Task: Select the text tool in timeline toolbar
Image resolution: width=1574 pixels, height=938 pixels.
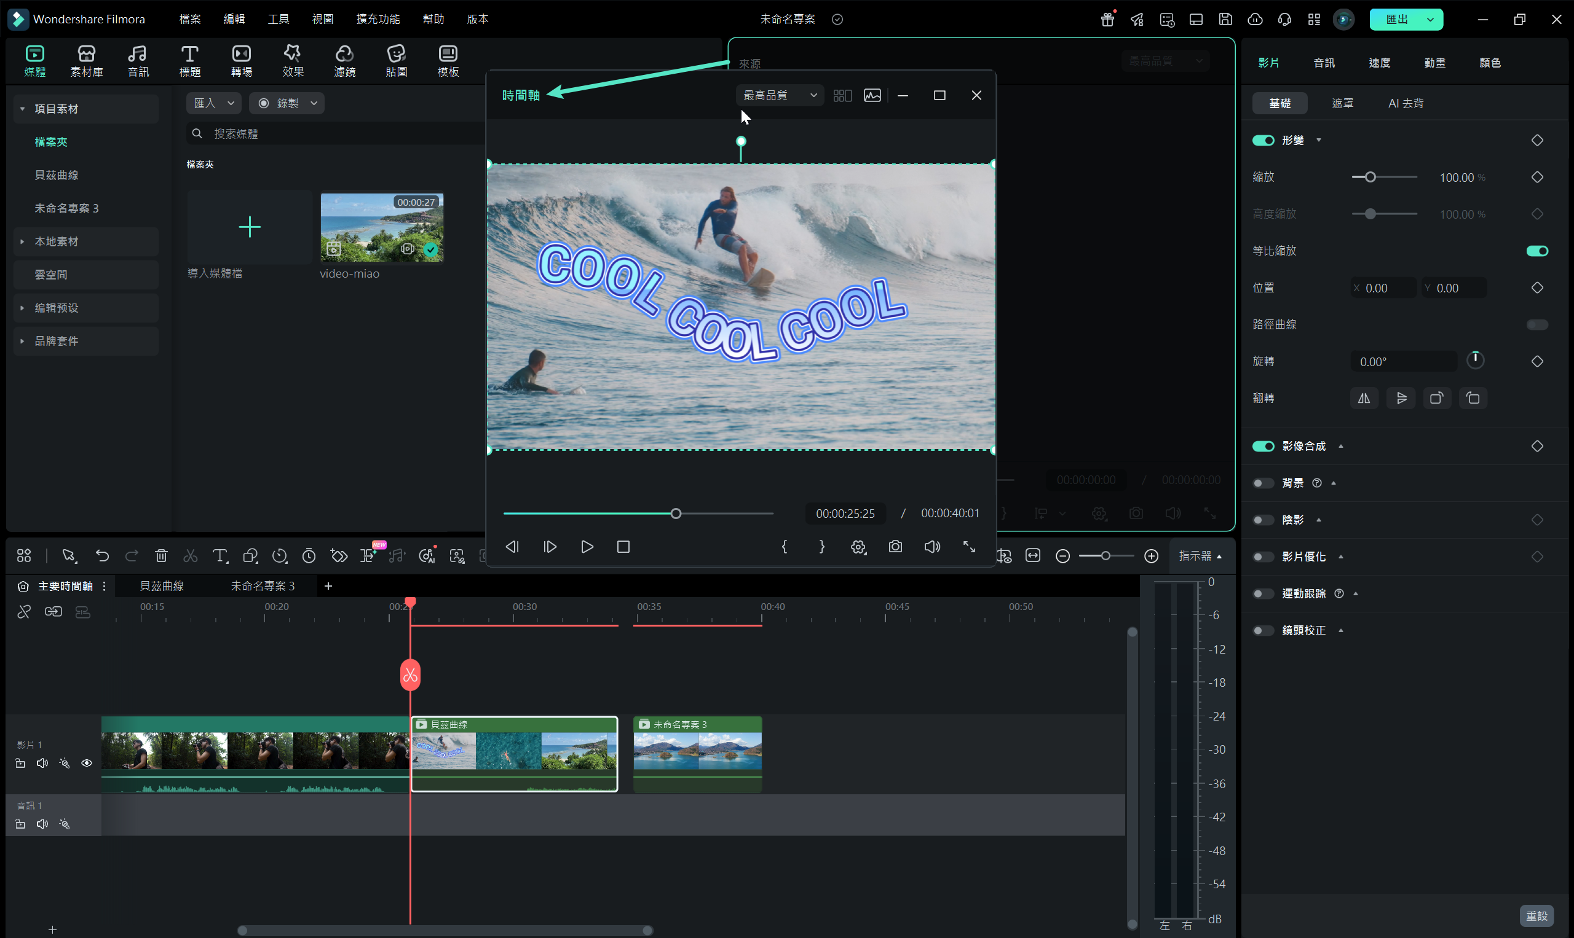Action: tap(219, 555)
